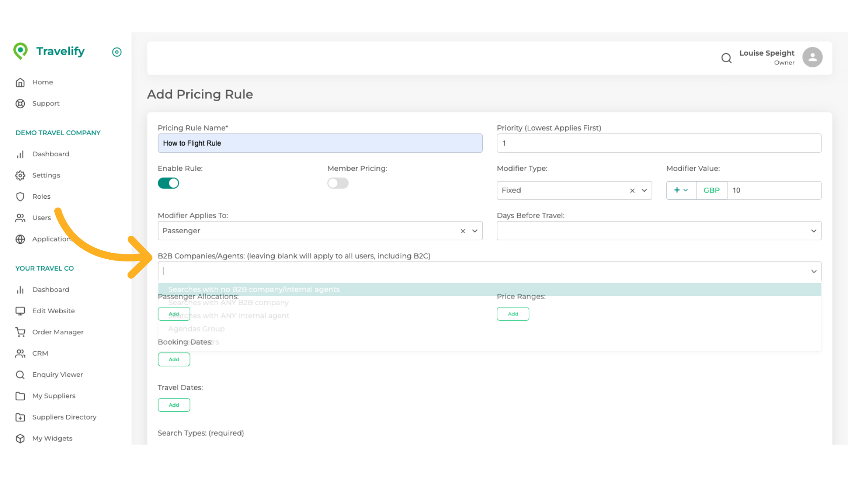
Task: Disable the Enable Rule toggle
Action: (168, 183)
